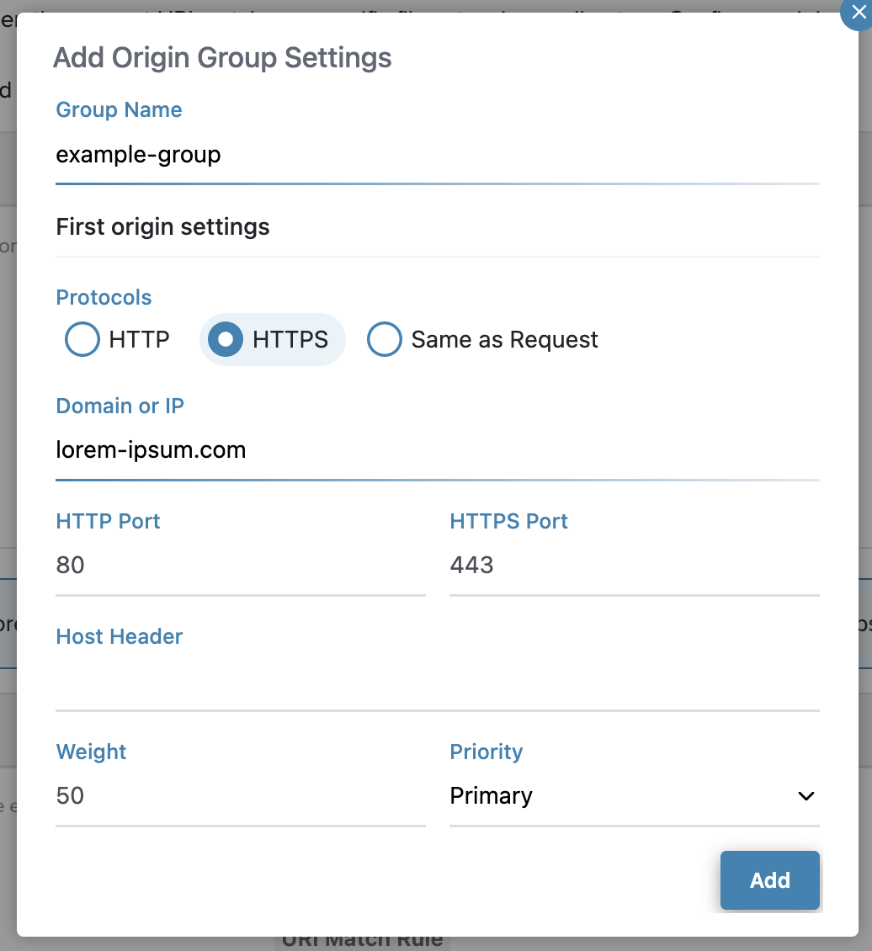Select the HTTP protocol radio button
The image size is (872, 951).
pos(82,340)
